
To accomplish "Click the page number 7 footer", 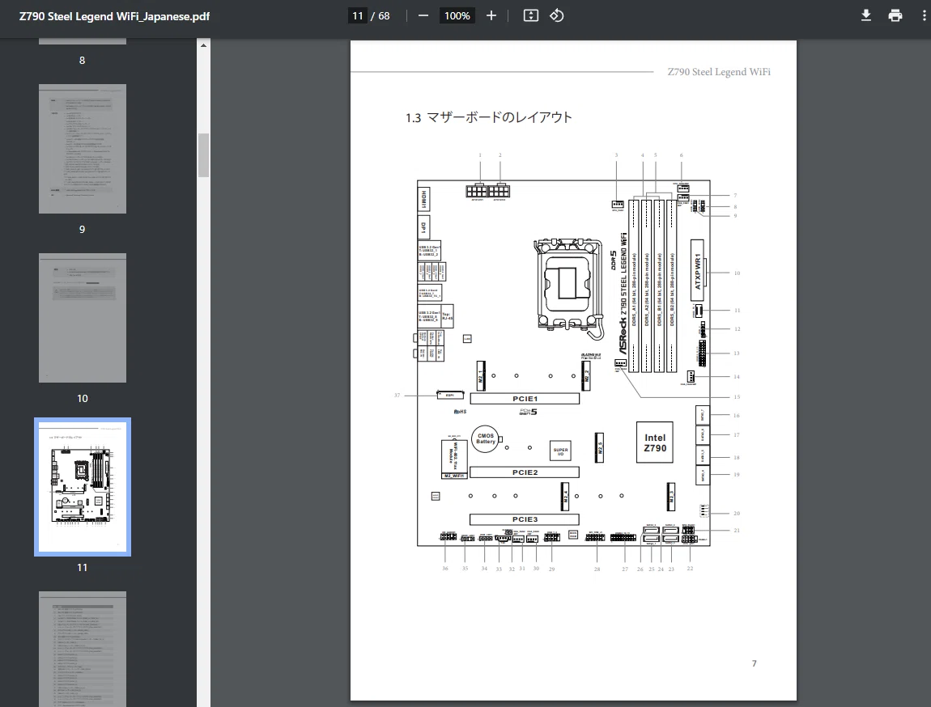I will click(754, 663).
